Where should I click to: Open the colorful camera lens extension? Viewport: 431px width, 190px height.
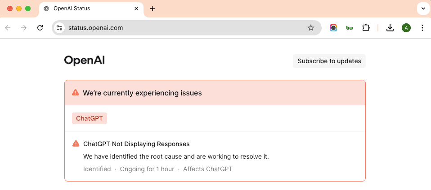[333, 28]
